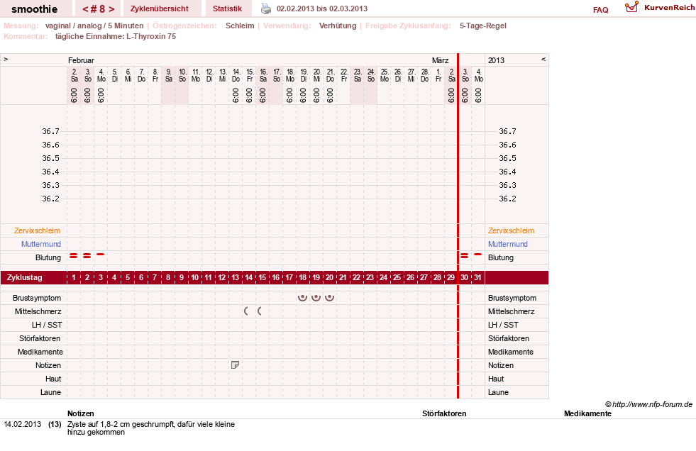This screenshot has height=451, width=696.
Task: Click the printer icon beside date range
Action: [265, 9]
